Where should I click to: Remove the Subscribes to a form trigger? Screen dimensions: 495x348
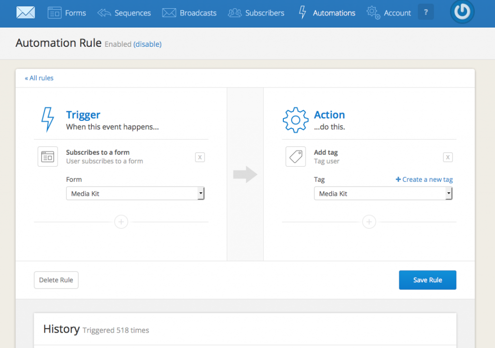tap(200, 157)
